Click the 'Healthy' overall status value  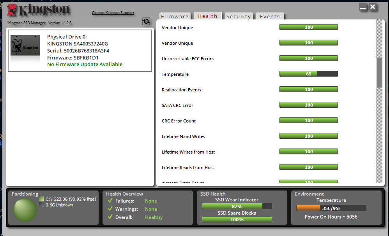point(154,217)
